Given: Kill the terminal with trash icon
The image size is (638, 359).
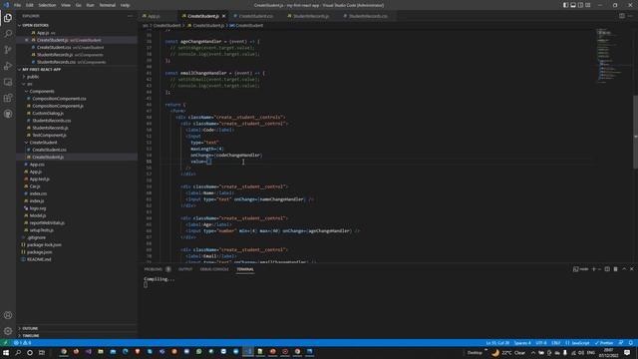Looking at the screenshot, I should pos(616,269).
